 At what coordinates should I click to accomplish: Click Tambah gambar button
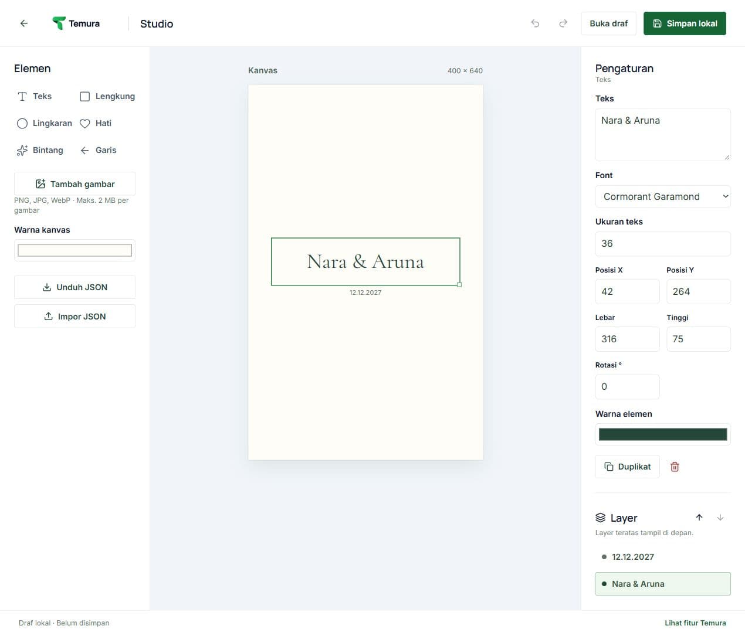75,184
